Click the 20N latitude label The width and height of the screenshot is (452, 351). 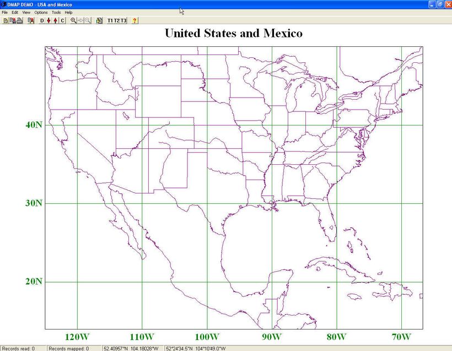click(x=34, y=282)
